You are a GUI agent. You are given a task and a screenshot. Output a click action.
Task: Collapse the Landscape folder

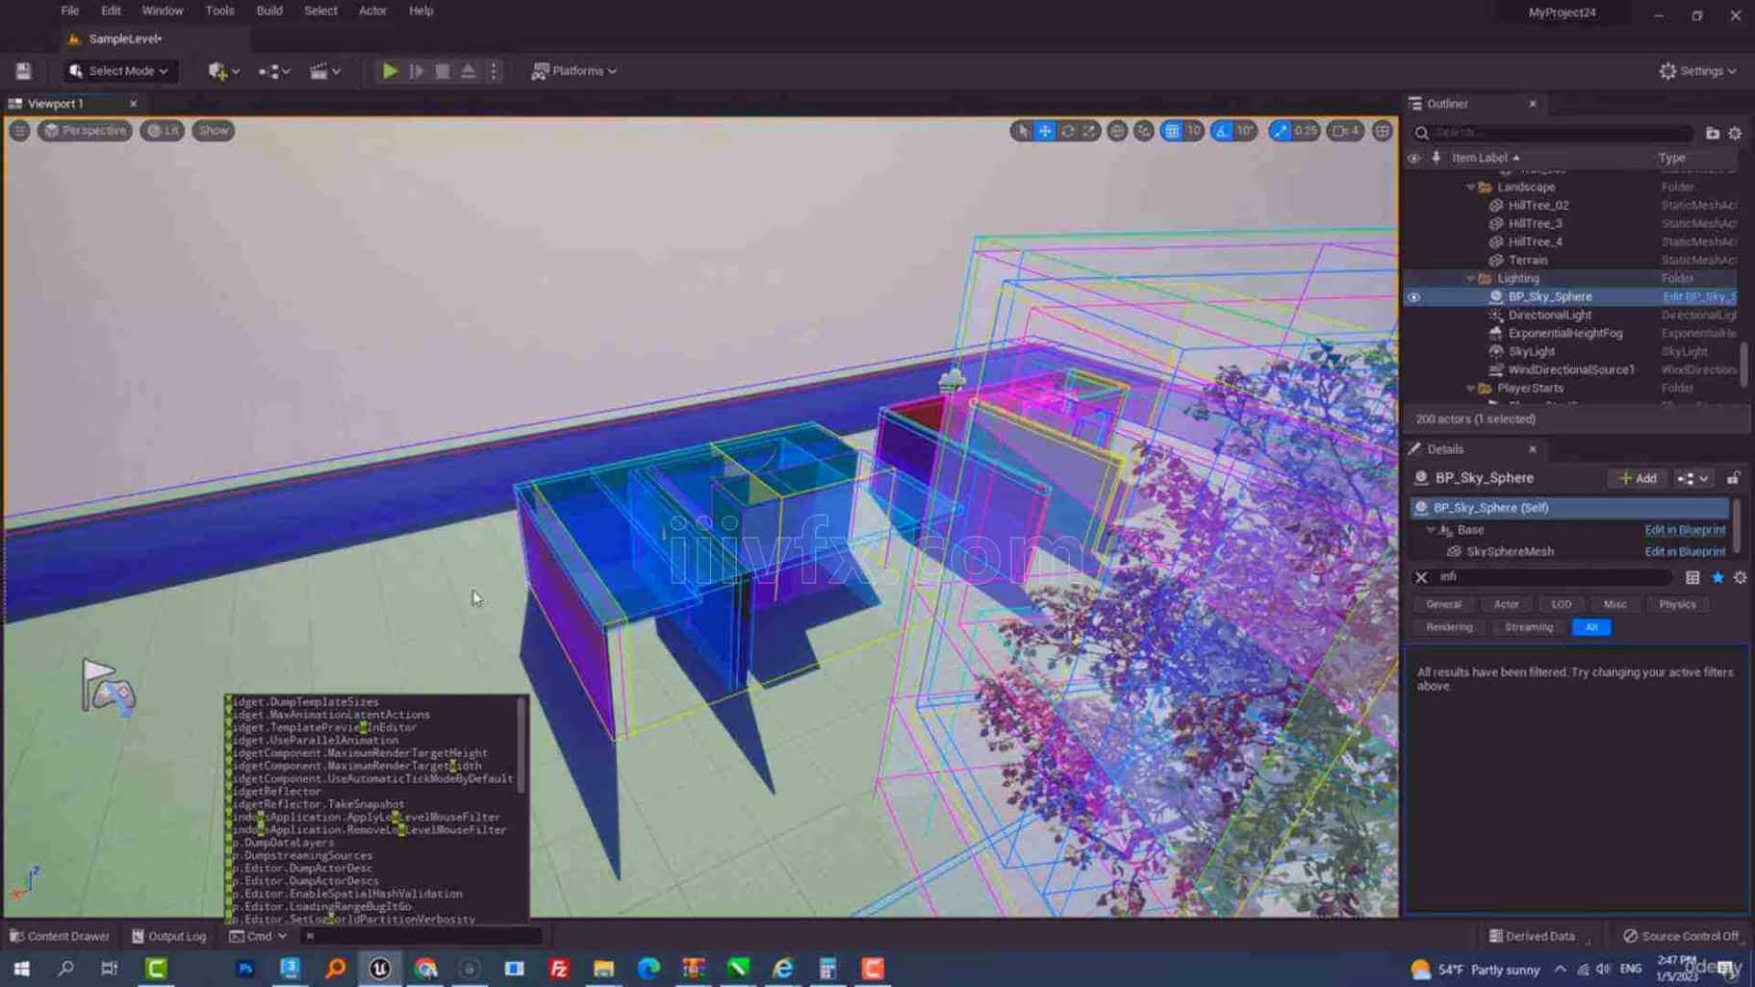pos(1470,188)
